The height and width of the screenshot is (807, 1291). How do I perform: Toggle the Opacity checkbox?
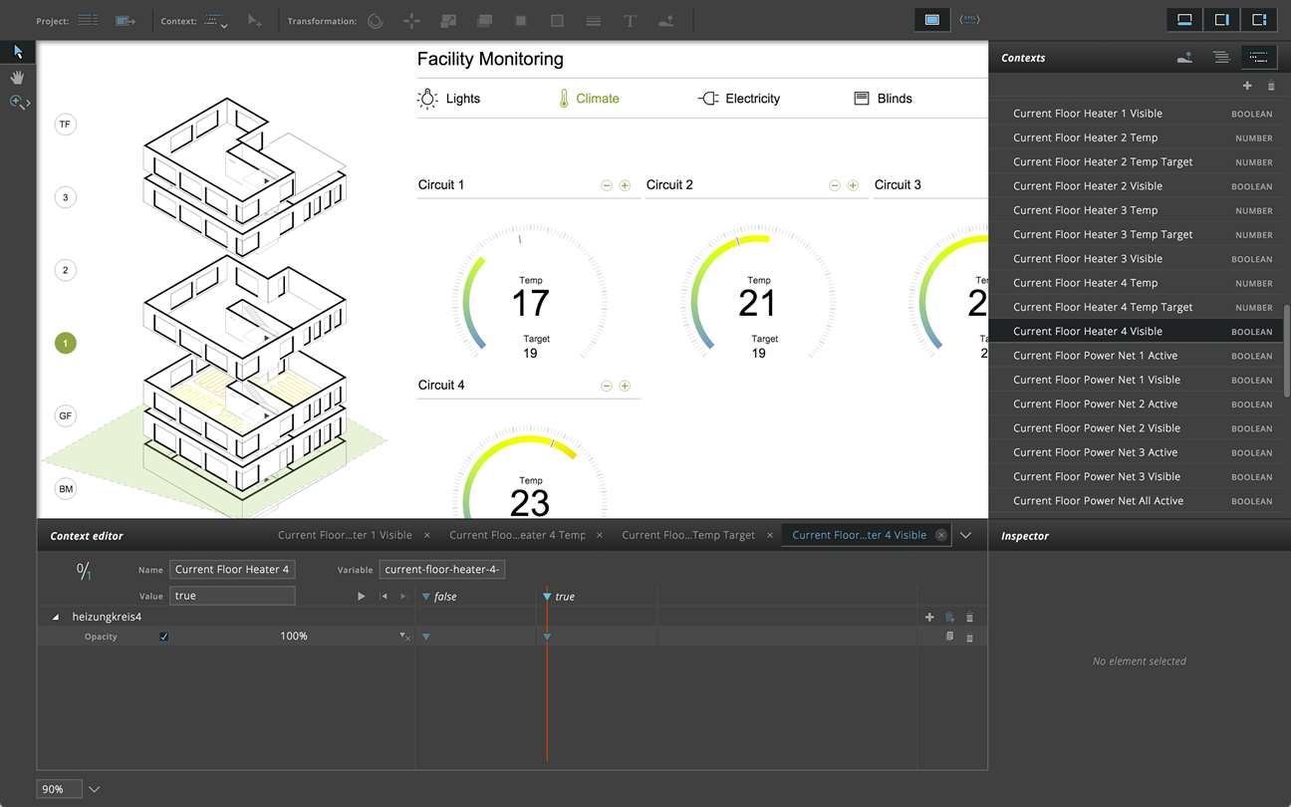click(x=164, y=637)
